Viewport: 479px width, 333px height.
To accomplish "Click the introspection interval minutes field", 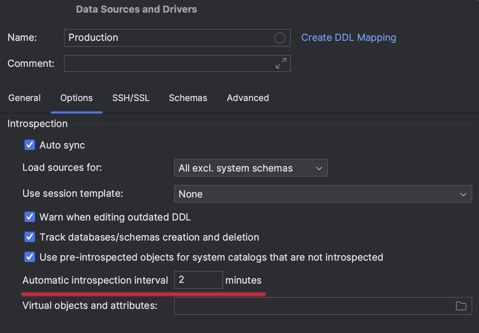I will click(x=198, y=280).
